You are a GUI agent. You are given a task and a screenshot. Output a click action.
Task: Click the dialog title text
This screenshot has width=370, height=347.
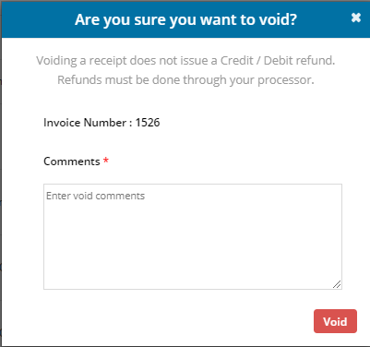[185, 19]
